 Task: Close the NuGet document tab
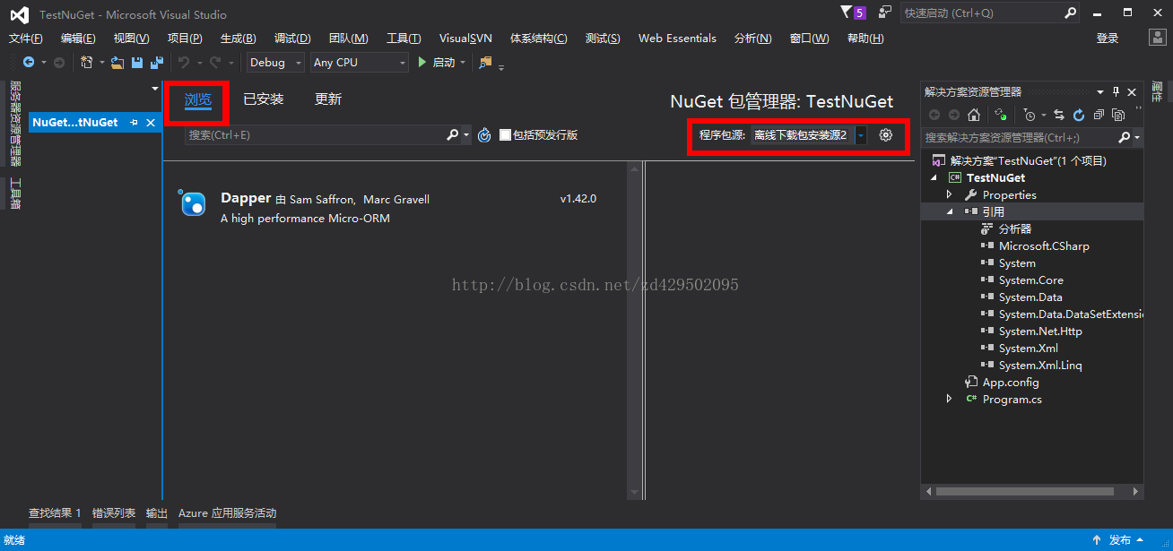(x=151, y=122)
